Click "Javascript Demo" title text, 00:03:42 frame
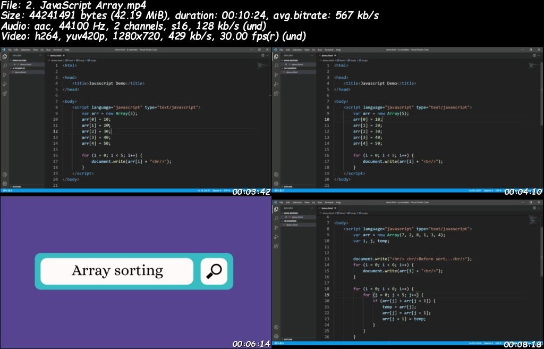This screenshot has height=349, width=544. tap(107, 84)
